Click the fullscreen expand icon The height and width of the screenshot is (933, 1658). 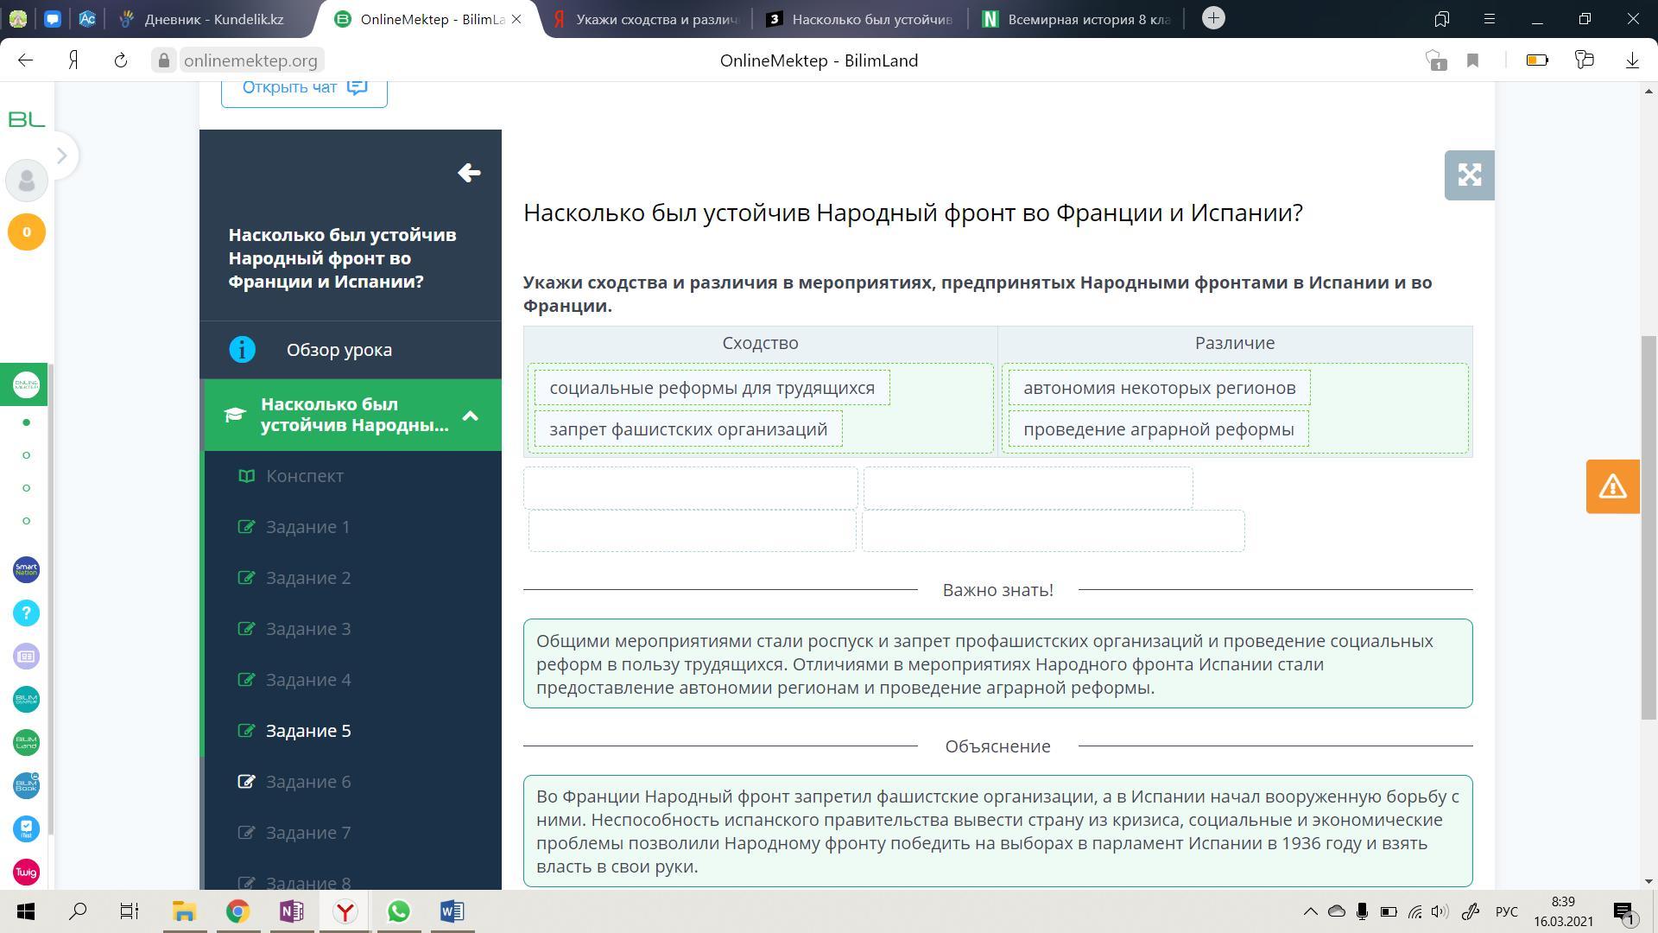(x=1469, y=175)
